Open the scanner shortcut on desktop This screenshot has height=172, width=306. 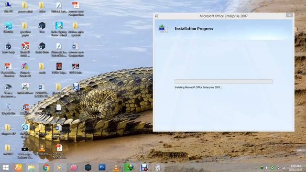pyautogui.click(x=8, y=90)
